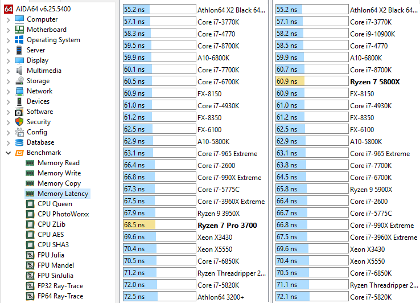Click the FP64 Ray-Trace percent icon
The height and width of the screenshot is (303, 420).
coord(30,296)
